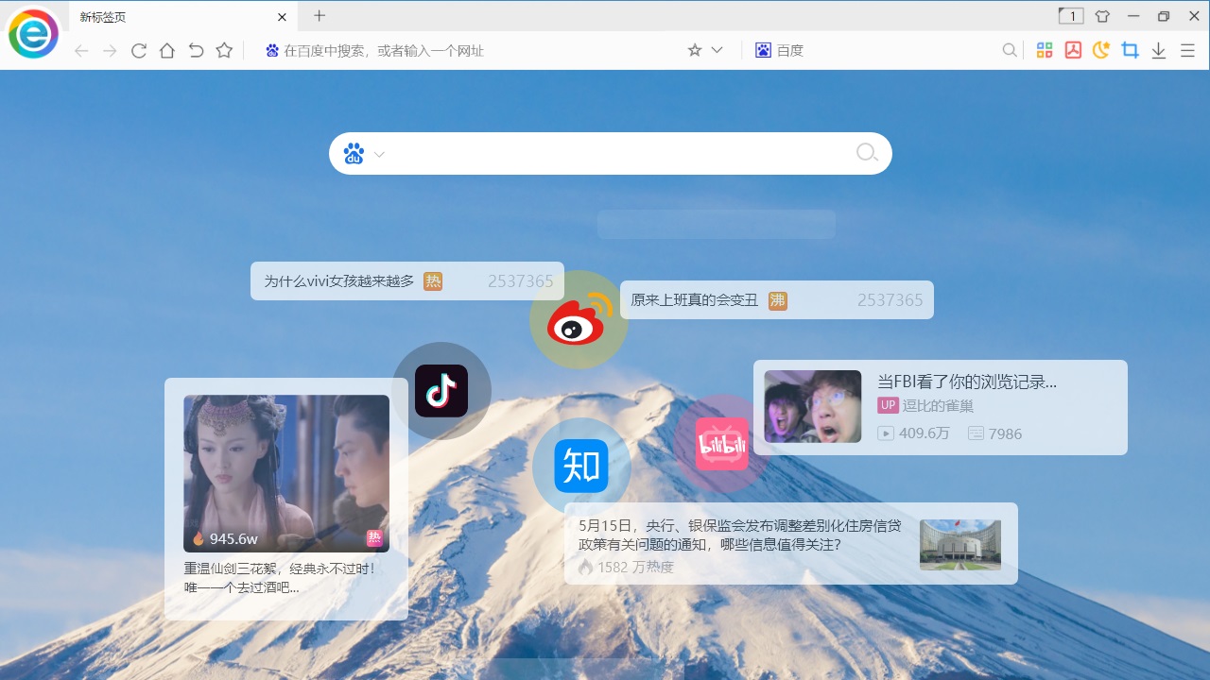Open the Douyin TikTok icon
Screen dimensions: 1210x680
pyautogui.click(x=441, y=391)
